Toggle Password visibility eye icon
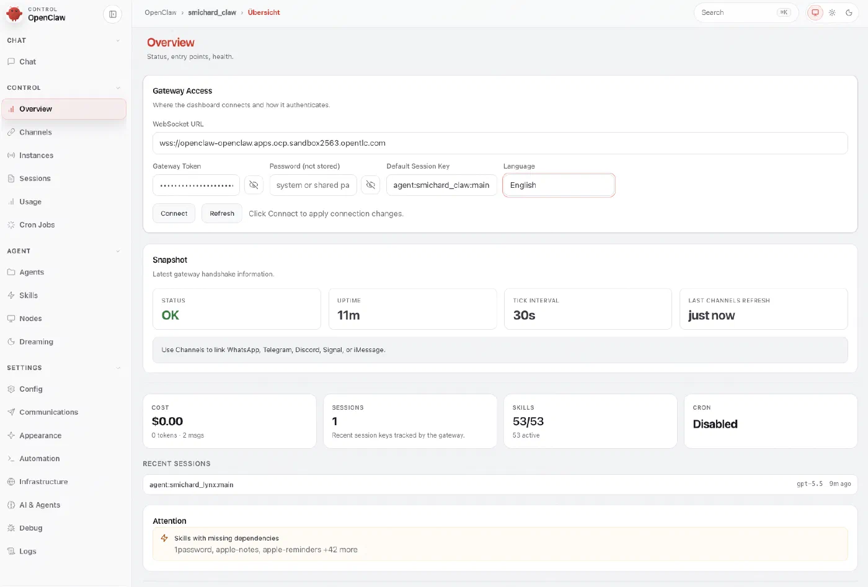 click(370, 185)
